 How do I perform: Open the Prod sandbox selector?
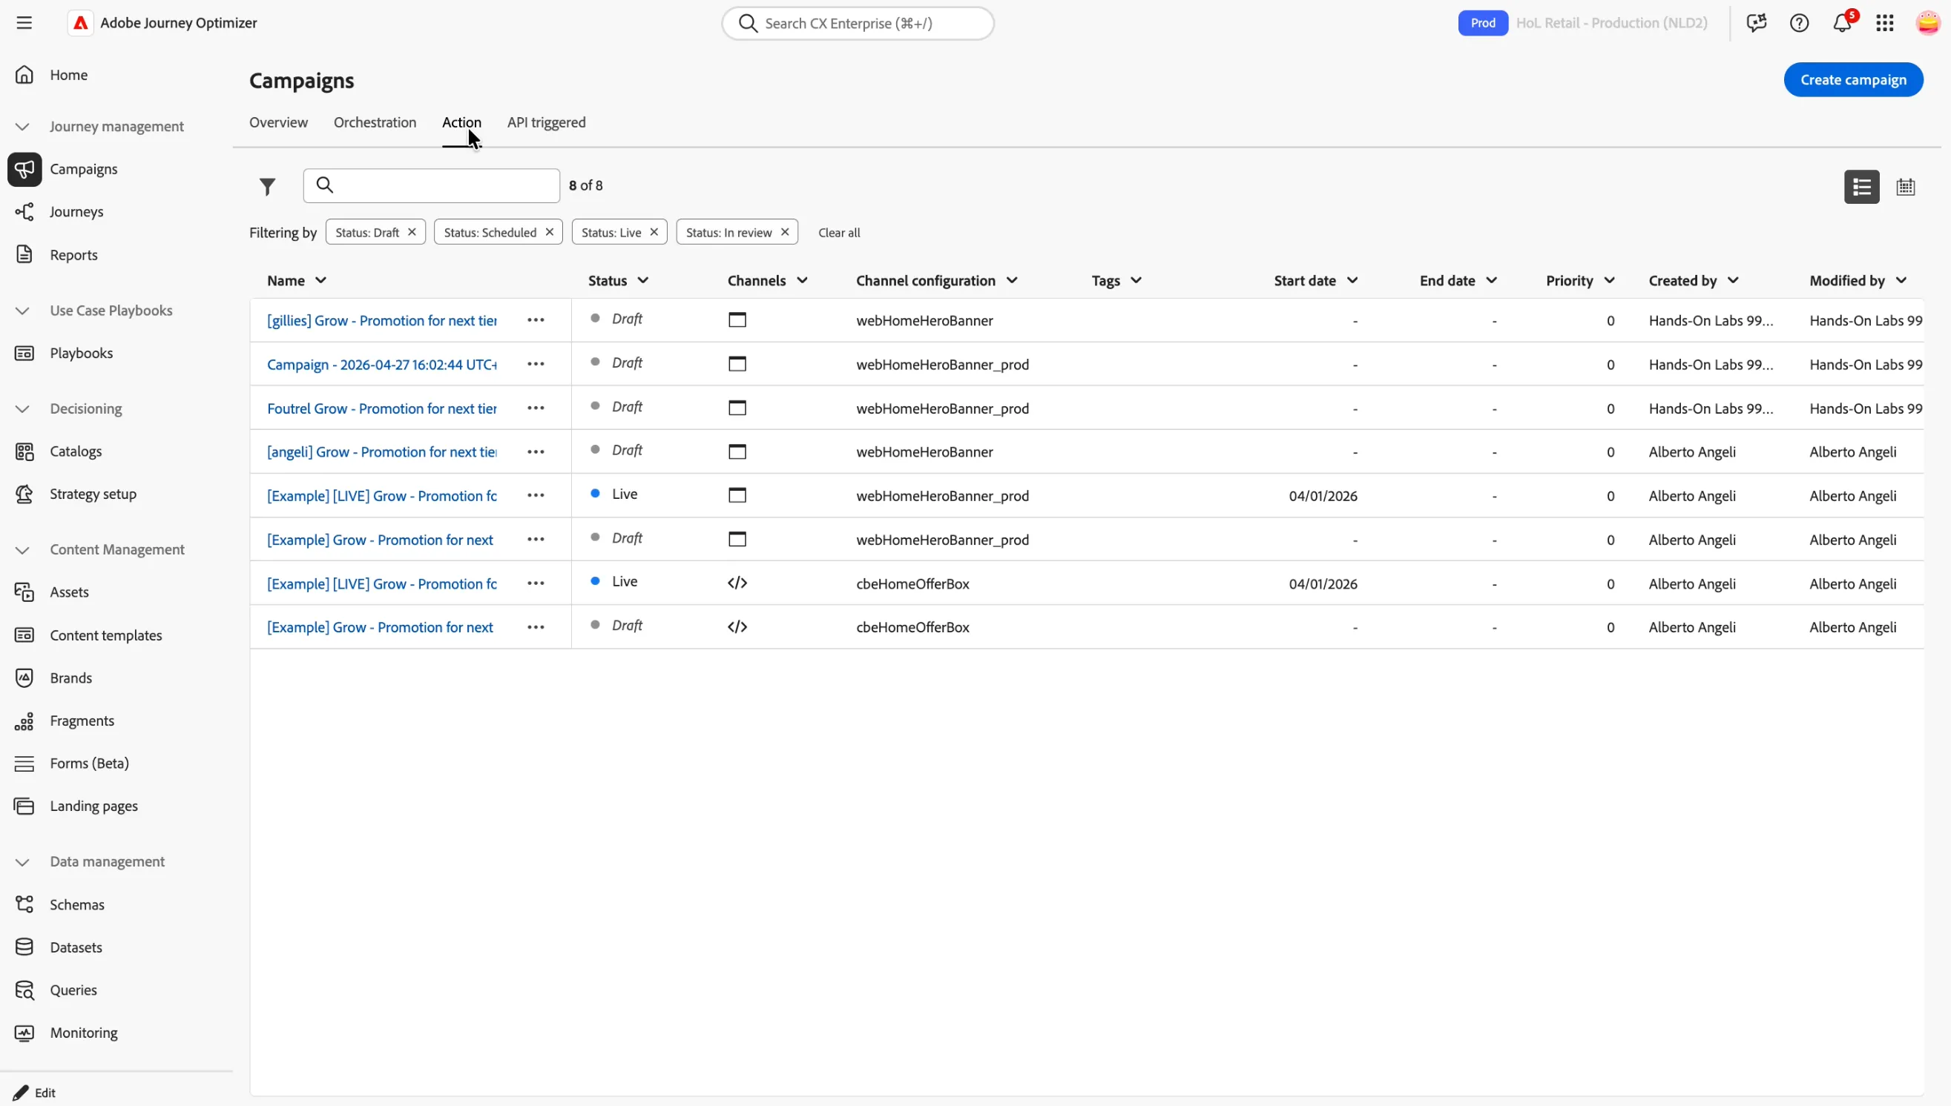click(x=1482, y=23)
